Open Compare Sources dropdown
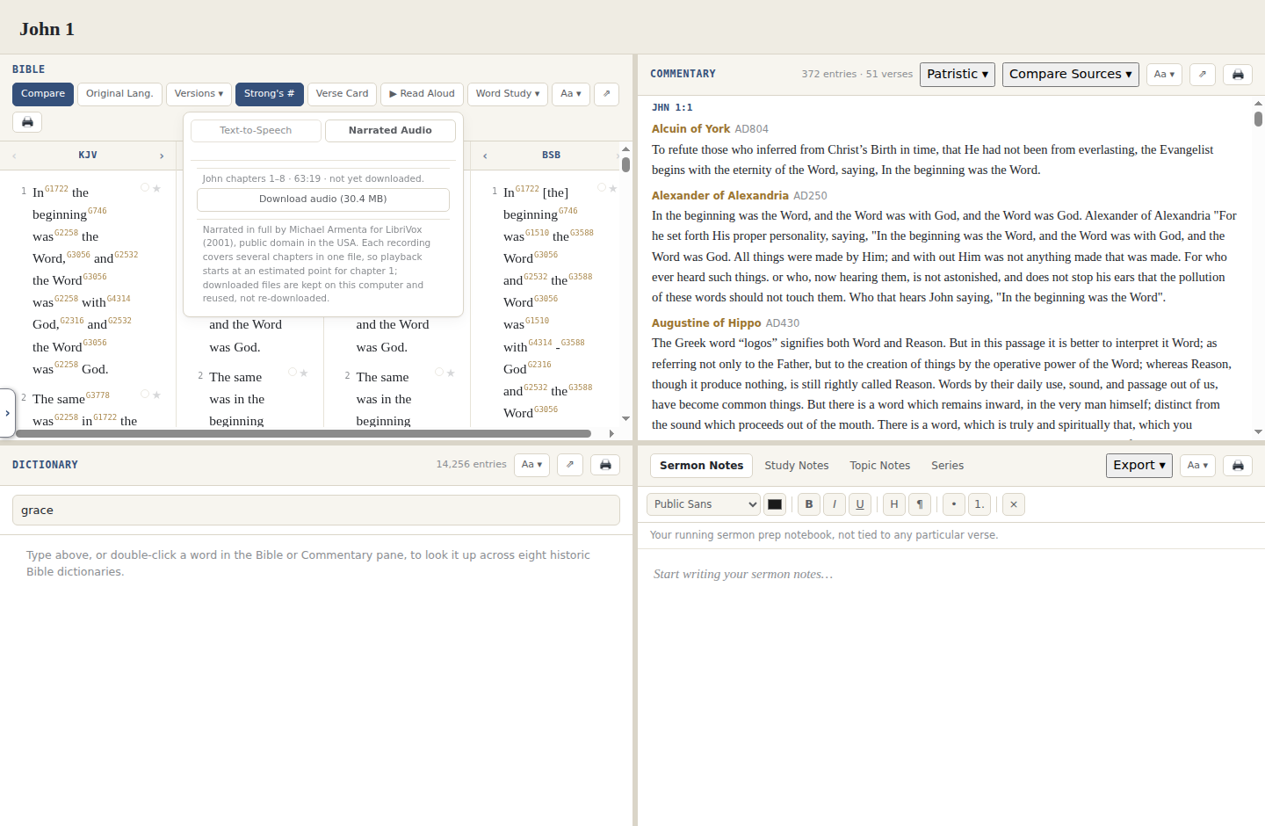The image size is (1265, 826). [x=1071, y=75]
